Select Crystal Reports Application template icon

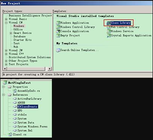click(109, 36)
